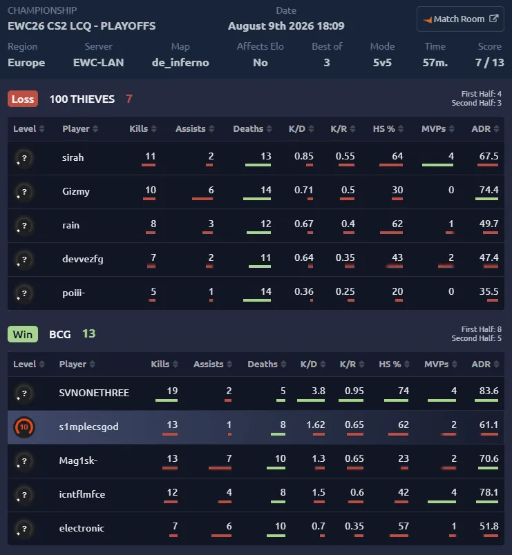Sort 100 Thieves table by K/D
This screenshot has width=512, height=555.
[x=301, y=129]
